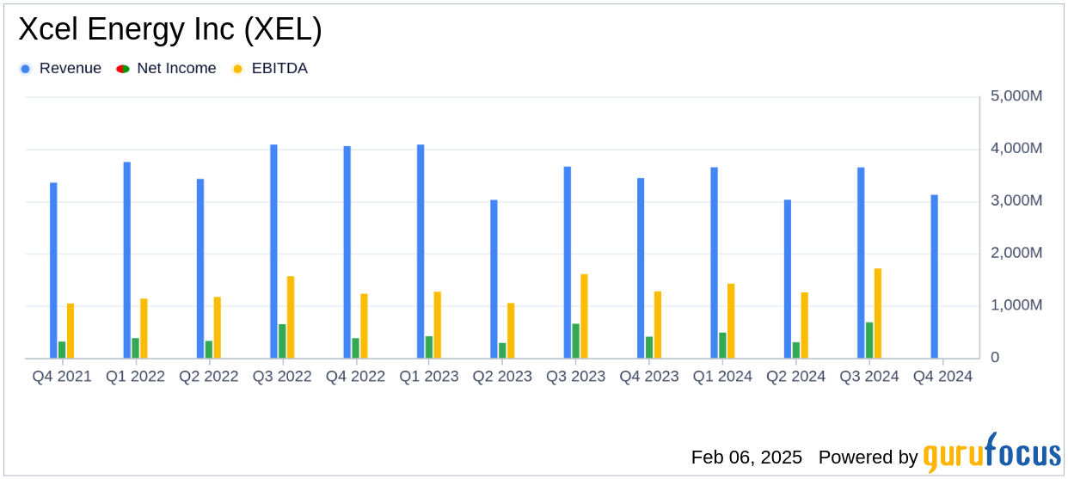The height and width of the screenshot is (479, 1068).
Task: Toggle the Net Income legend item
Action: (x=167, y=68)
